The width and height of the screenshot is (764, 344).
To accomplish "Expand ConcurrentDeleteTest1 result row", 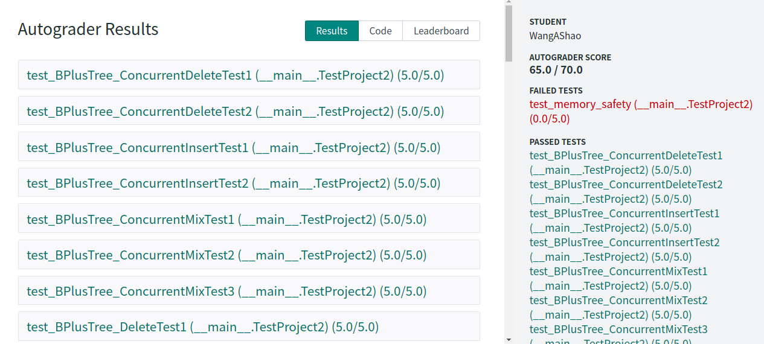I will tap(236, 75).
